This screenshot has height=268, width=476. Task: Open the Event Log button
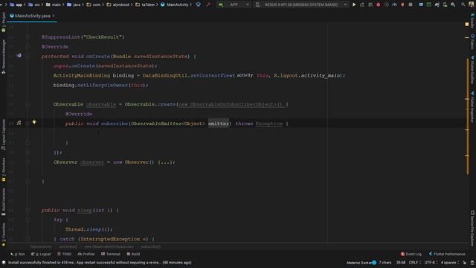click(411, 254)
